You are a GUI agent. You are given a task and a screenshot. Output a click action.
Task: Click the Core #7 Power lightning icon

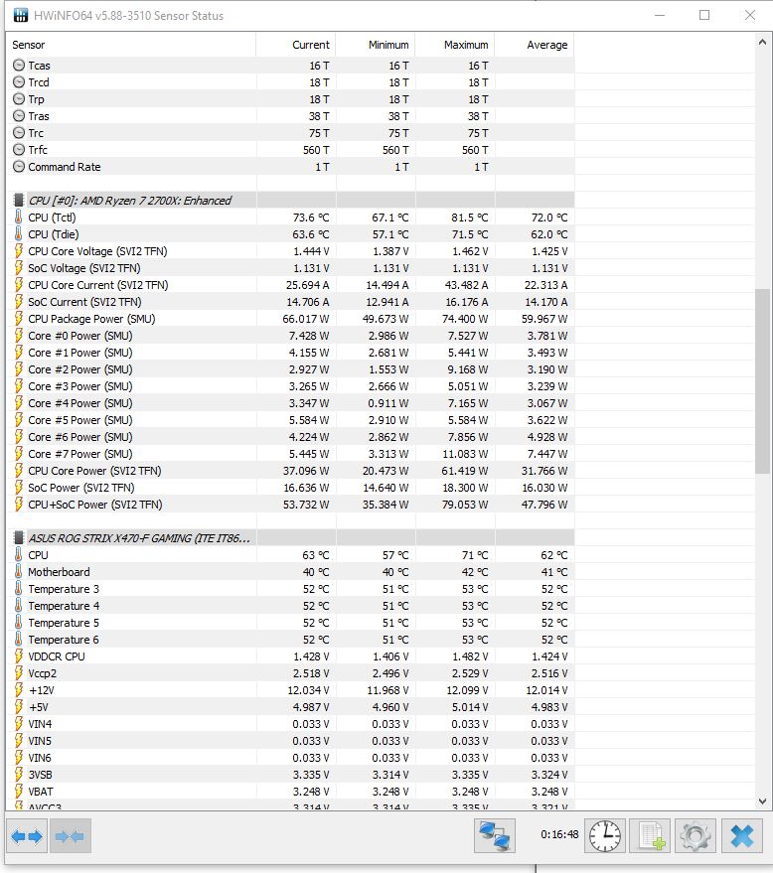[18, 454]
